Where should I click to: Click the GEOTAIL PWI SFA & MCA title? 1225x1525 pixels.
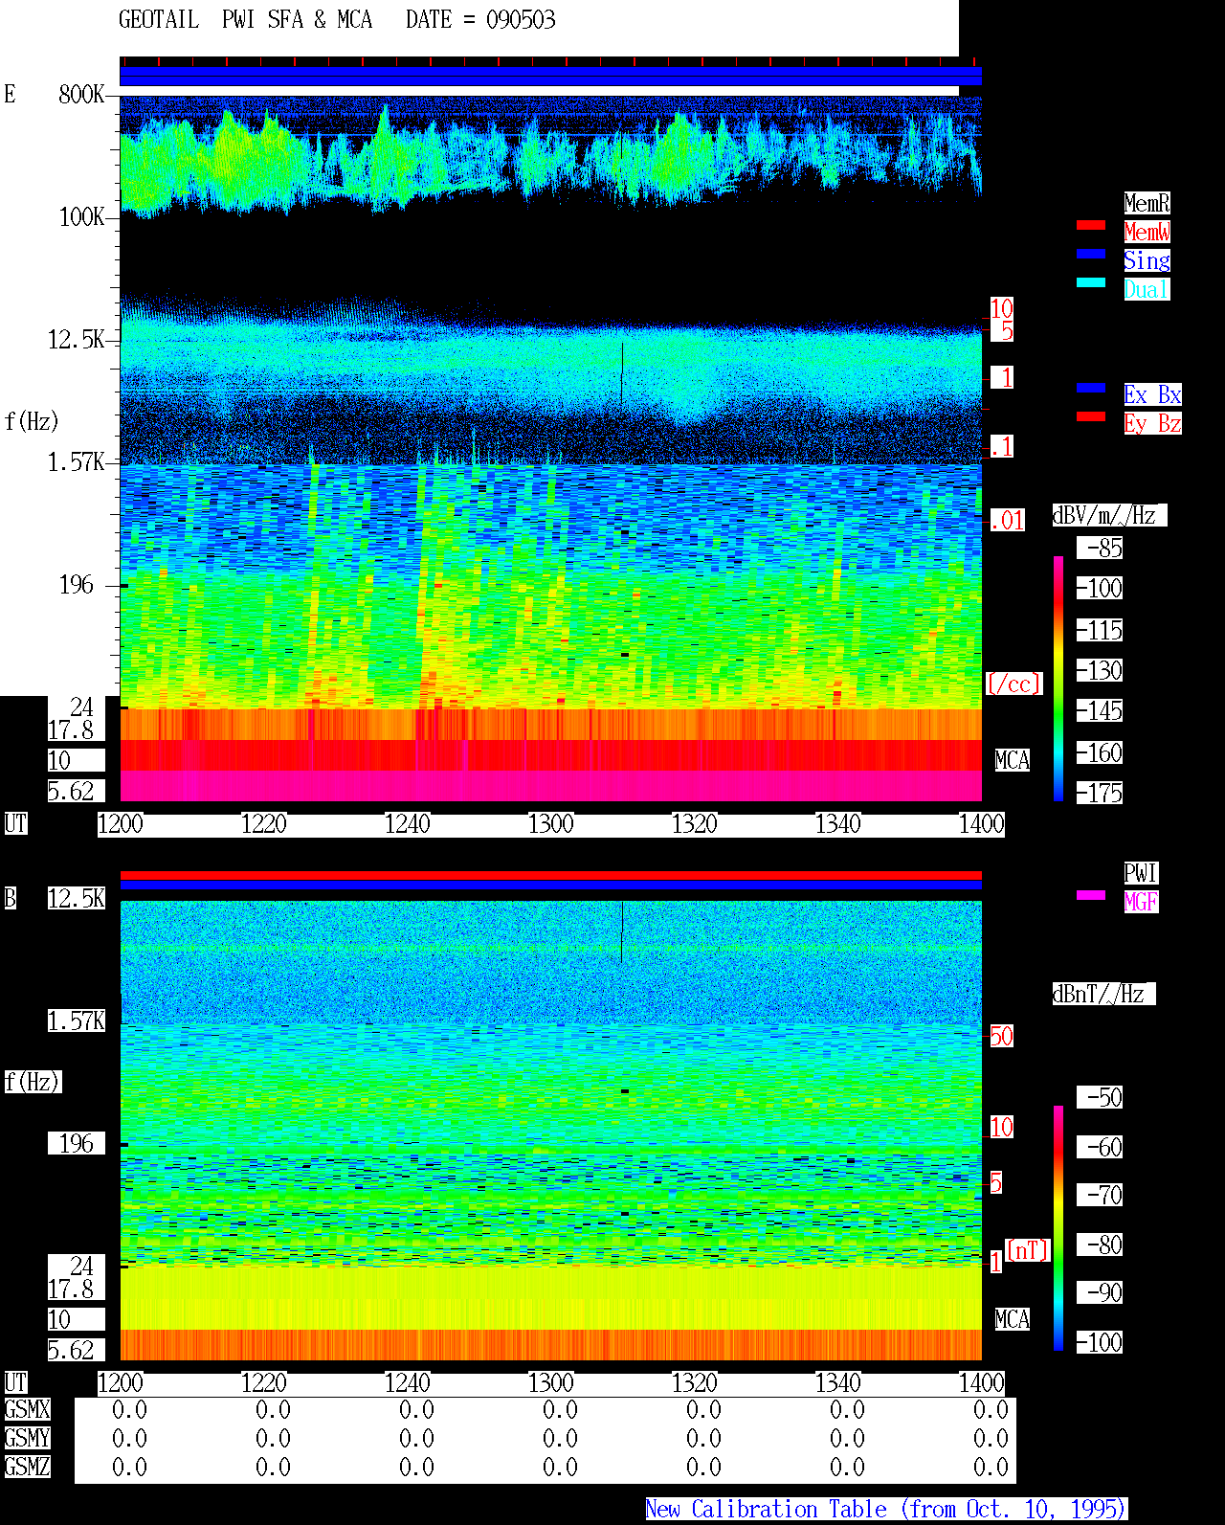pos(246,20)
